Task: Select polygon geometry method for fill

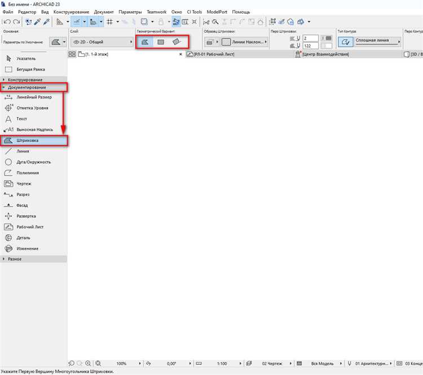Action: coord(145,42)
